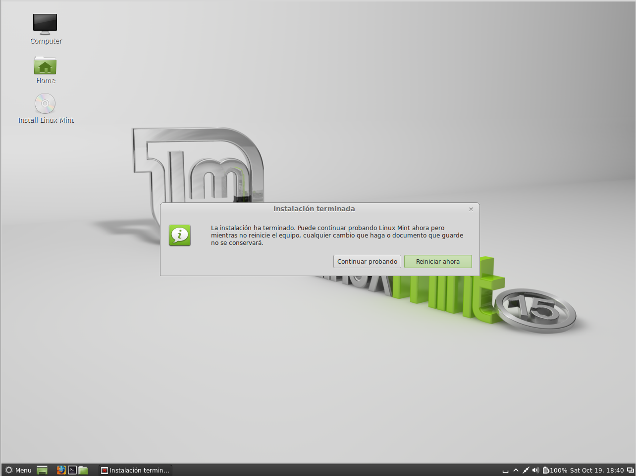Launch the Terminal from the panel
The height and width of the screenshot is (476, 636).
click(72, 470)
